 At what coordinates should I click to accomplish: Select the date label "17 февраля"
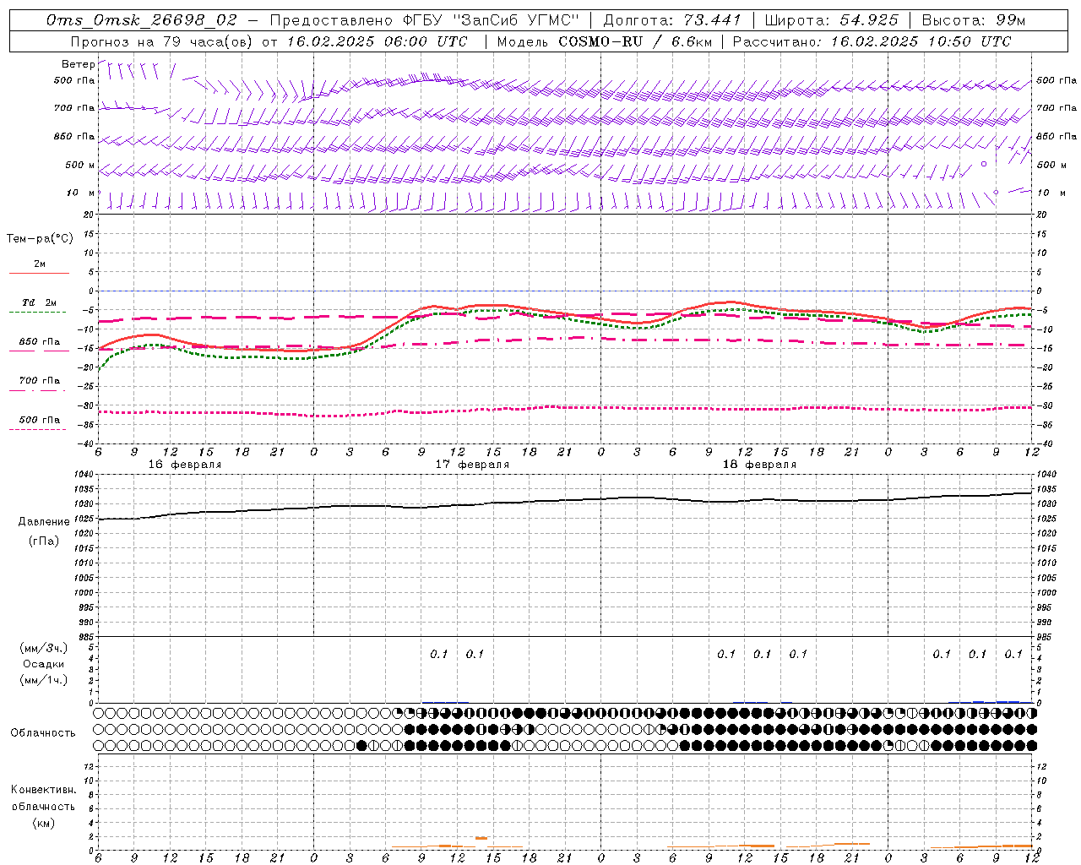point(472,465)
